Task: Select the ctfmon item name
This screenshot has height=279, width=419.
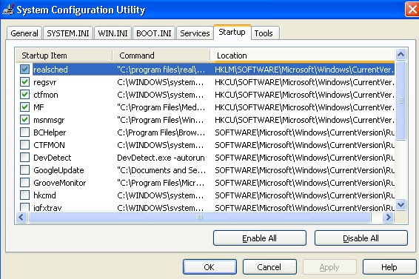Action: pyautogui.click(x=46, y=95)
